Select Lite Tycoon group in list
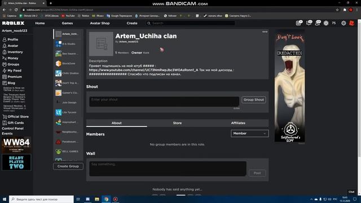The image size is (361, 203). click(x=68, y=112)
